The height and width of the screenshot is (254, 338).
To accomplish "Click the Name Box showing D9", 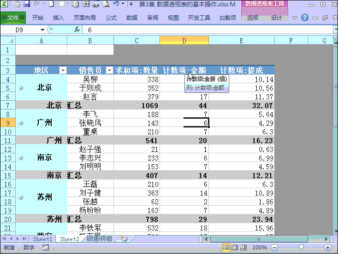I will click(20, 30).
